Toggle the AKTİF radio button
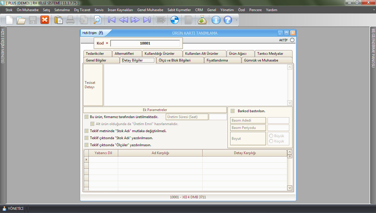Image resolution: width=376 pixels, height=213 pixels. coord(292,40)
